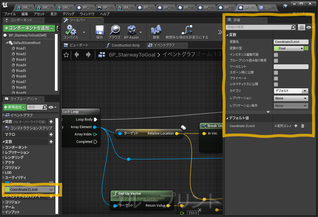Go back with the graph navigation left arrow
Viewport: 318px width, 217px height.
pyautogui.click(x=77, y=55)
